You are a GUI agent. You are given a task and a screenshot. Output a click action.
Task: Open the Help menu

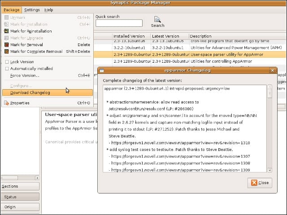tap(49, 10)
